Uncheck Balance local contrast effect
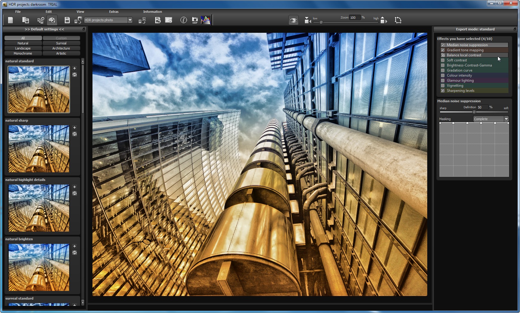This screenshot has height=313, width=520. [443, 55]
